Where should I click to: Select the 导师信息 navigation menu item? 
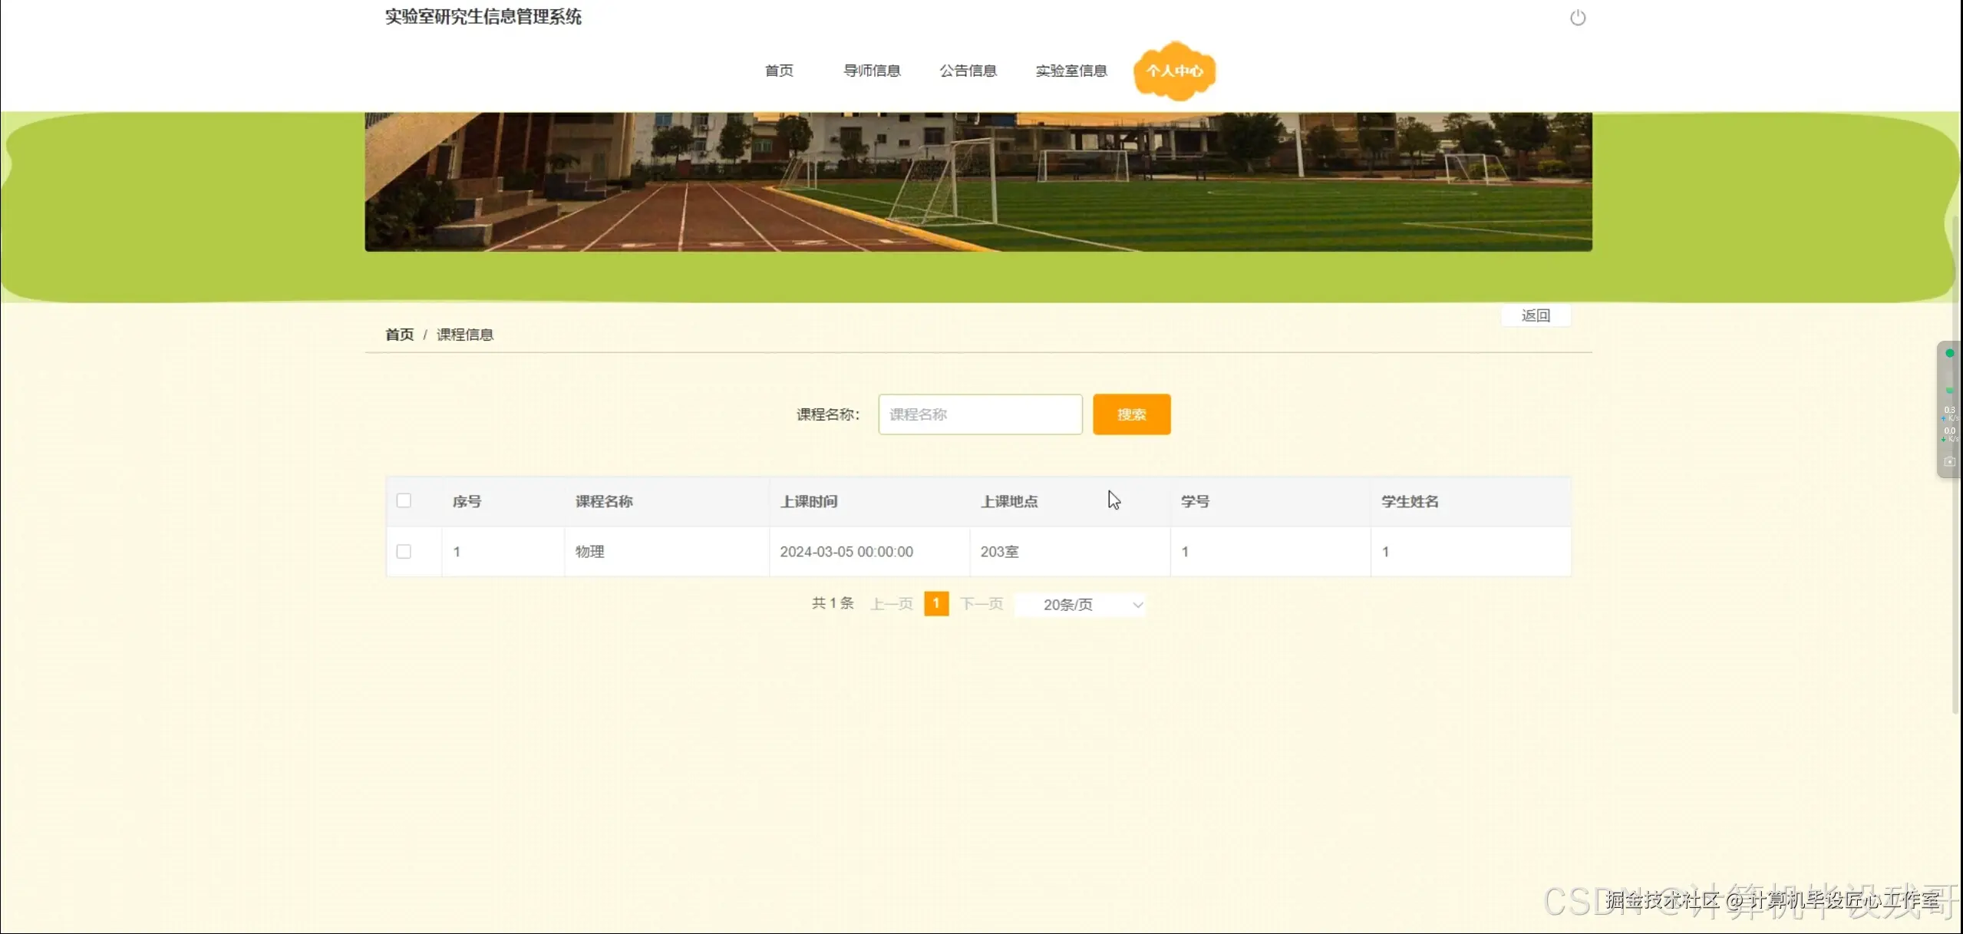[872, 70]
